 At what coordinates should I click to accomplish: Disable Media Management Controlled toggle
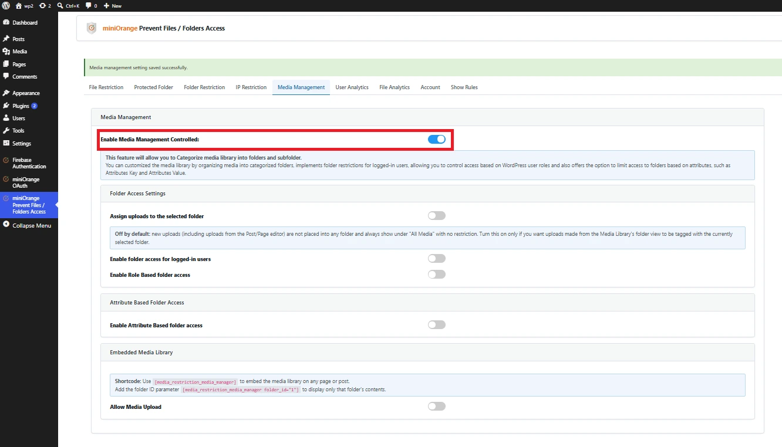point(437,139)
